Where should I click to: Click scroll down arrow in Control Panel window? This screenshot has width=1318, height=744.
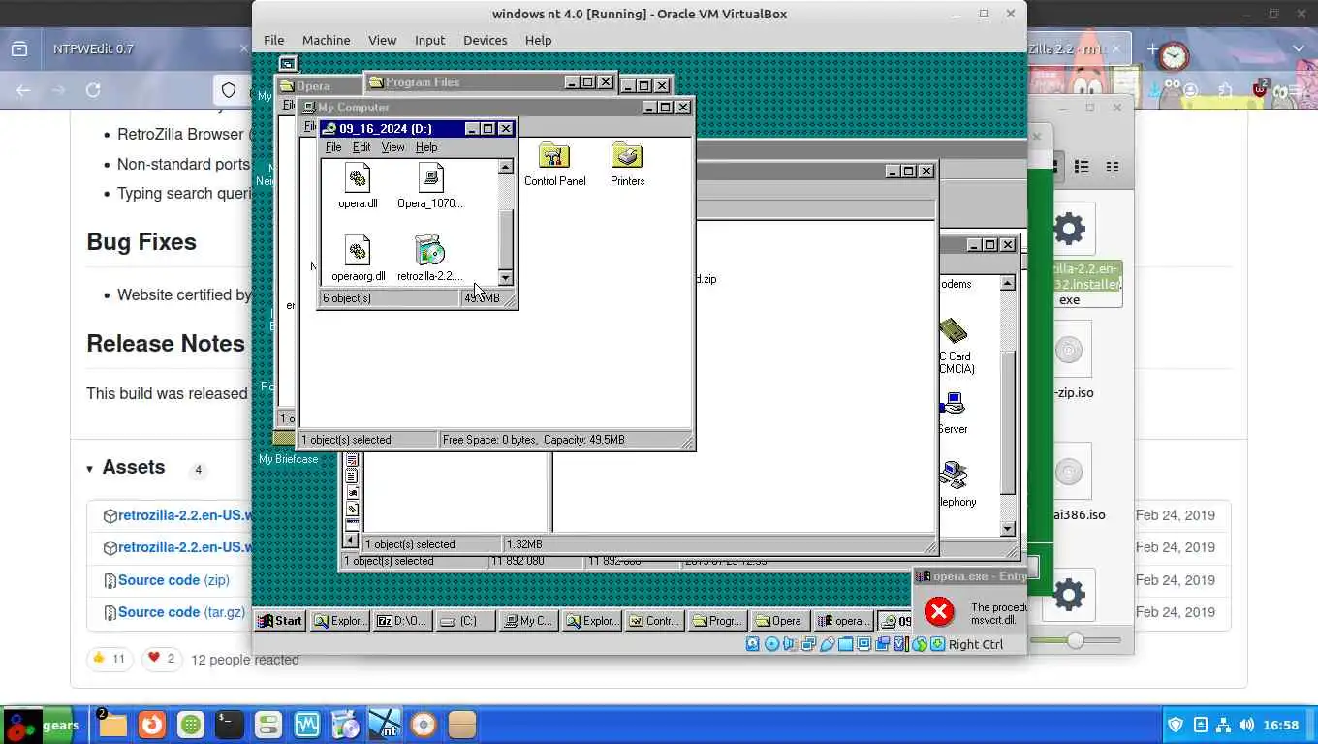(x=1008, y=529)
